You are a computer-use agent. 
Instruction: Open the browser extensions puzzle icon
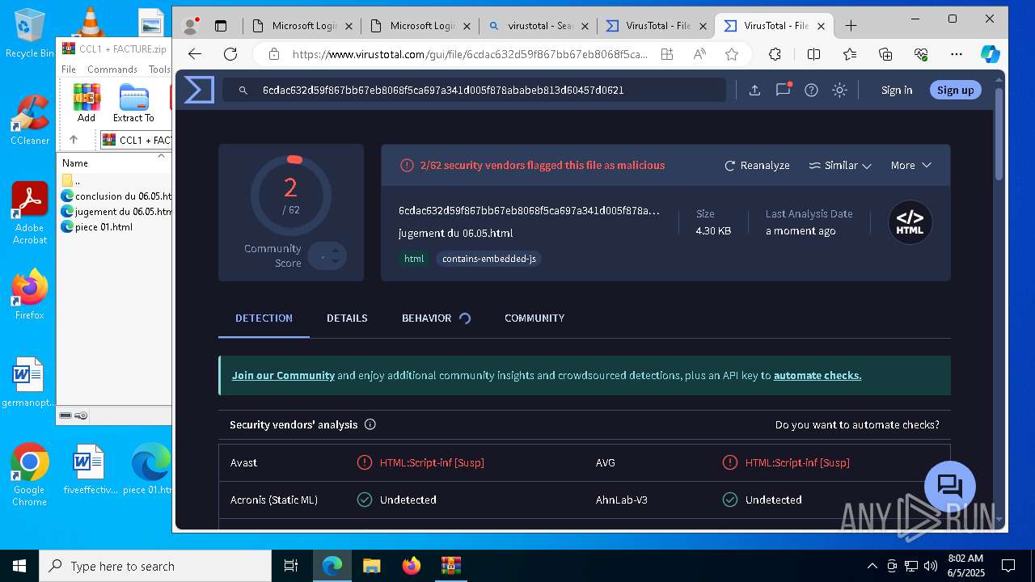(x=775, y=54)
